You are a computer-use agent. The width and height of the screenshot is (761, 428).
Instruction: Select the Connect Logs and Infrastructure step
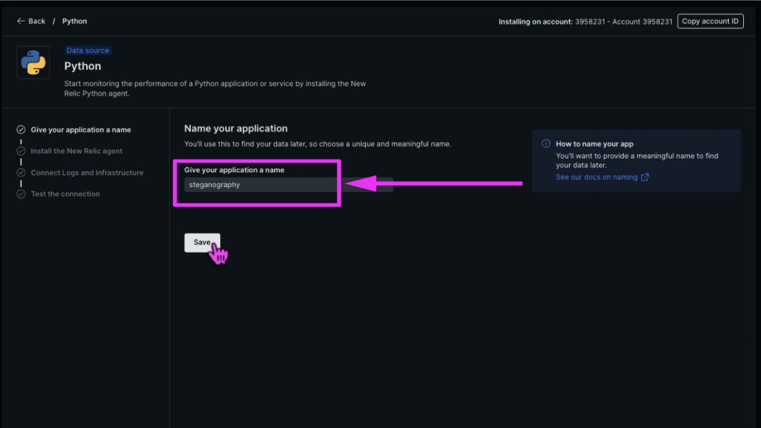pyautogui.click(x=87, y=172)
